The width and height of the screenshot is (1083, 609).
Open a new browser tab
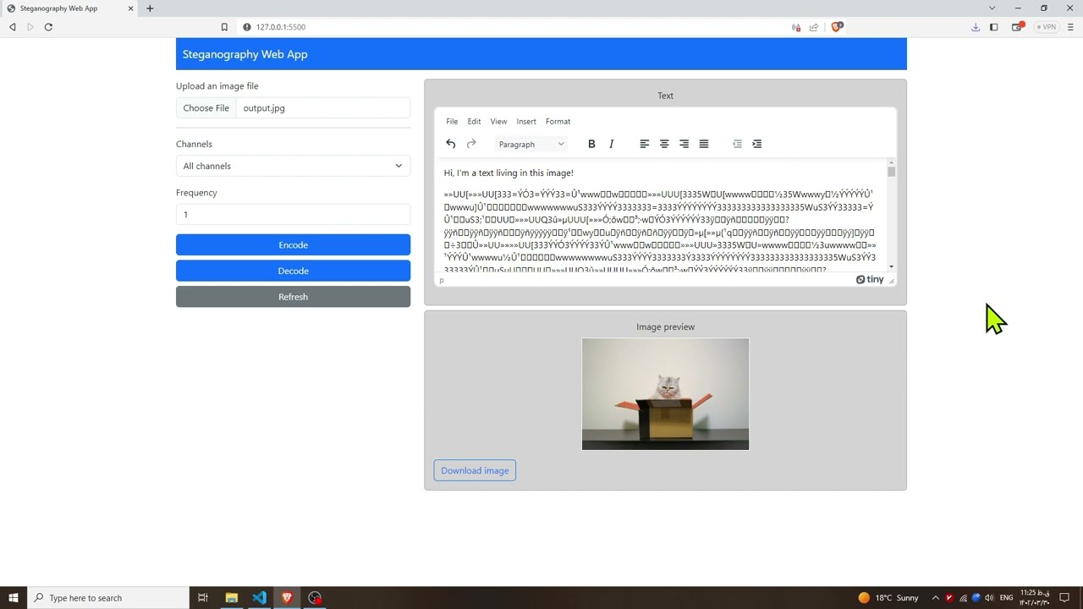150,8
